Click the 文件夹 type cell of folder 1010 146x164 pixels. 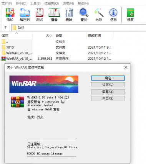60,48
